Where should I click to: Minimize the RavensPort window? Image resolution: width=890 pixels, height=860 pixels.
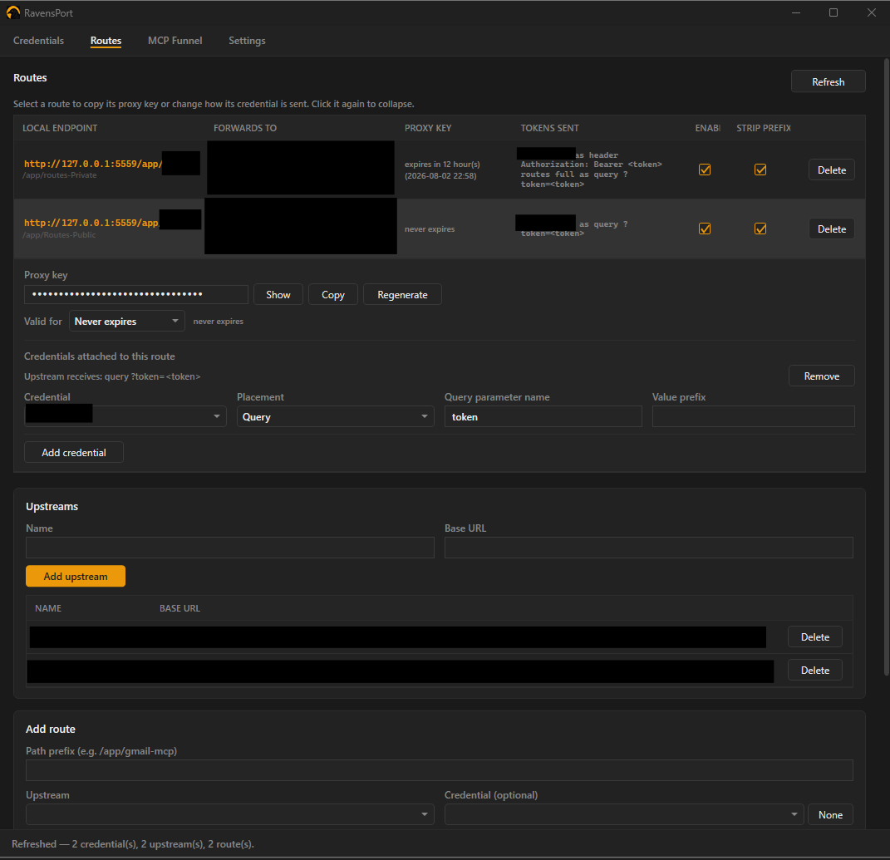click(796, 12)
